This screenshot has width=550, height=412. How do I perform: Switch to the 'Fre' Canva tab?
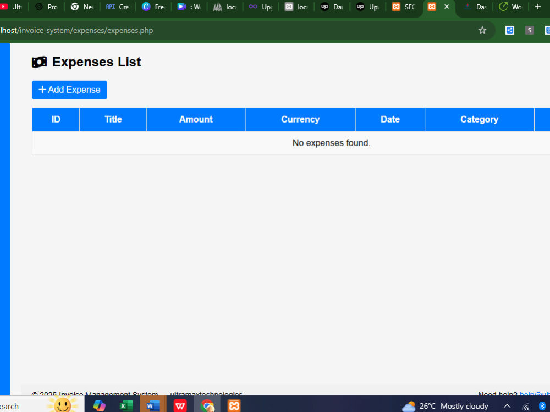(x=153, y=7)
